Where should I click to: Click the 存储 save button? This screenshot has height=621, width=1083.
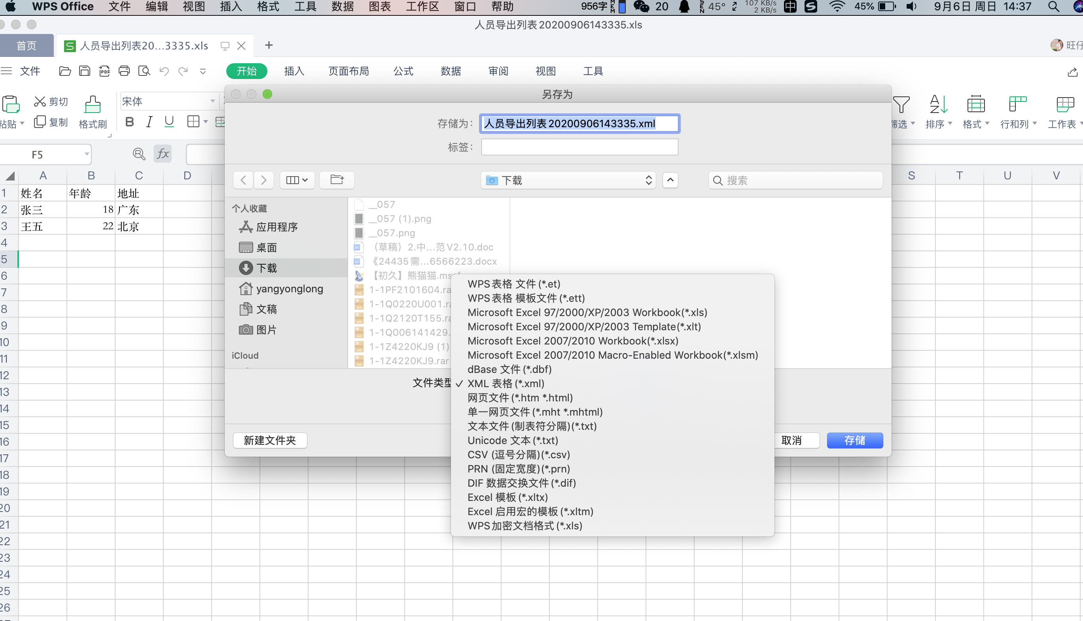tap(854, 440)
